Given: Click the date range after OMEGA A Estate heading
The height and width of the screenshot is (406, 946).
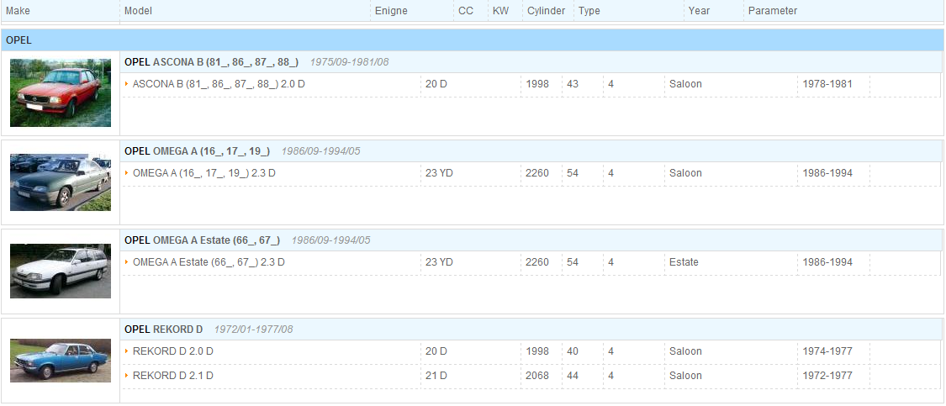Looking at the screenshot, I should pos(330,240).
